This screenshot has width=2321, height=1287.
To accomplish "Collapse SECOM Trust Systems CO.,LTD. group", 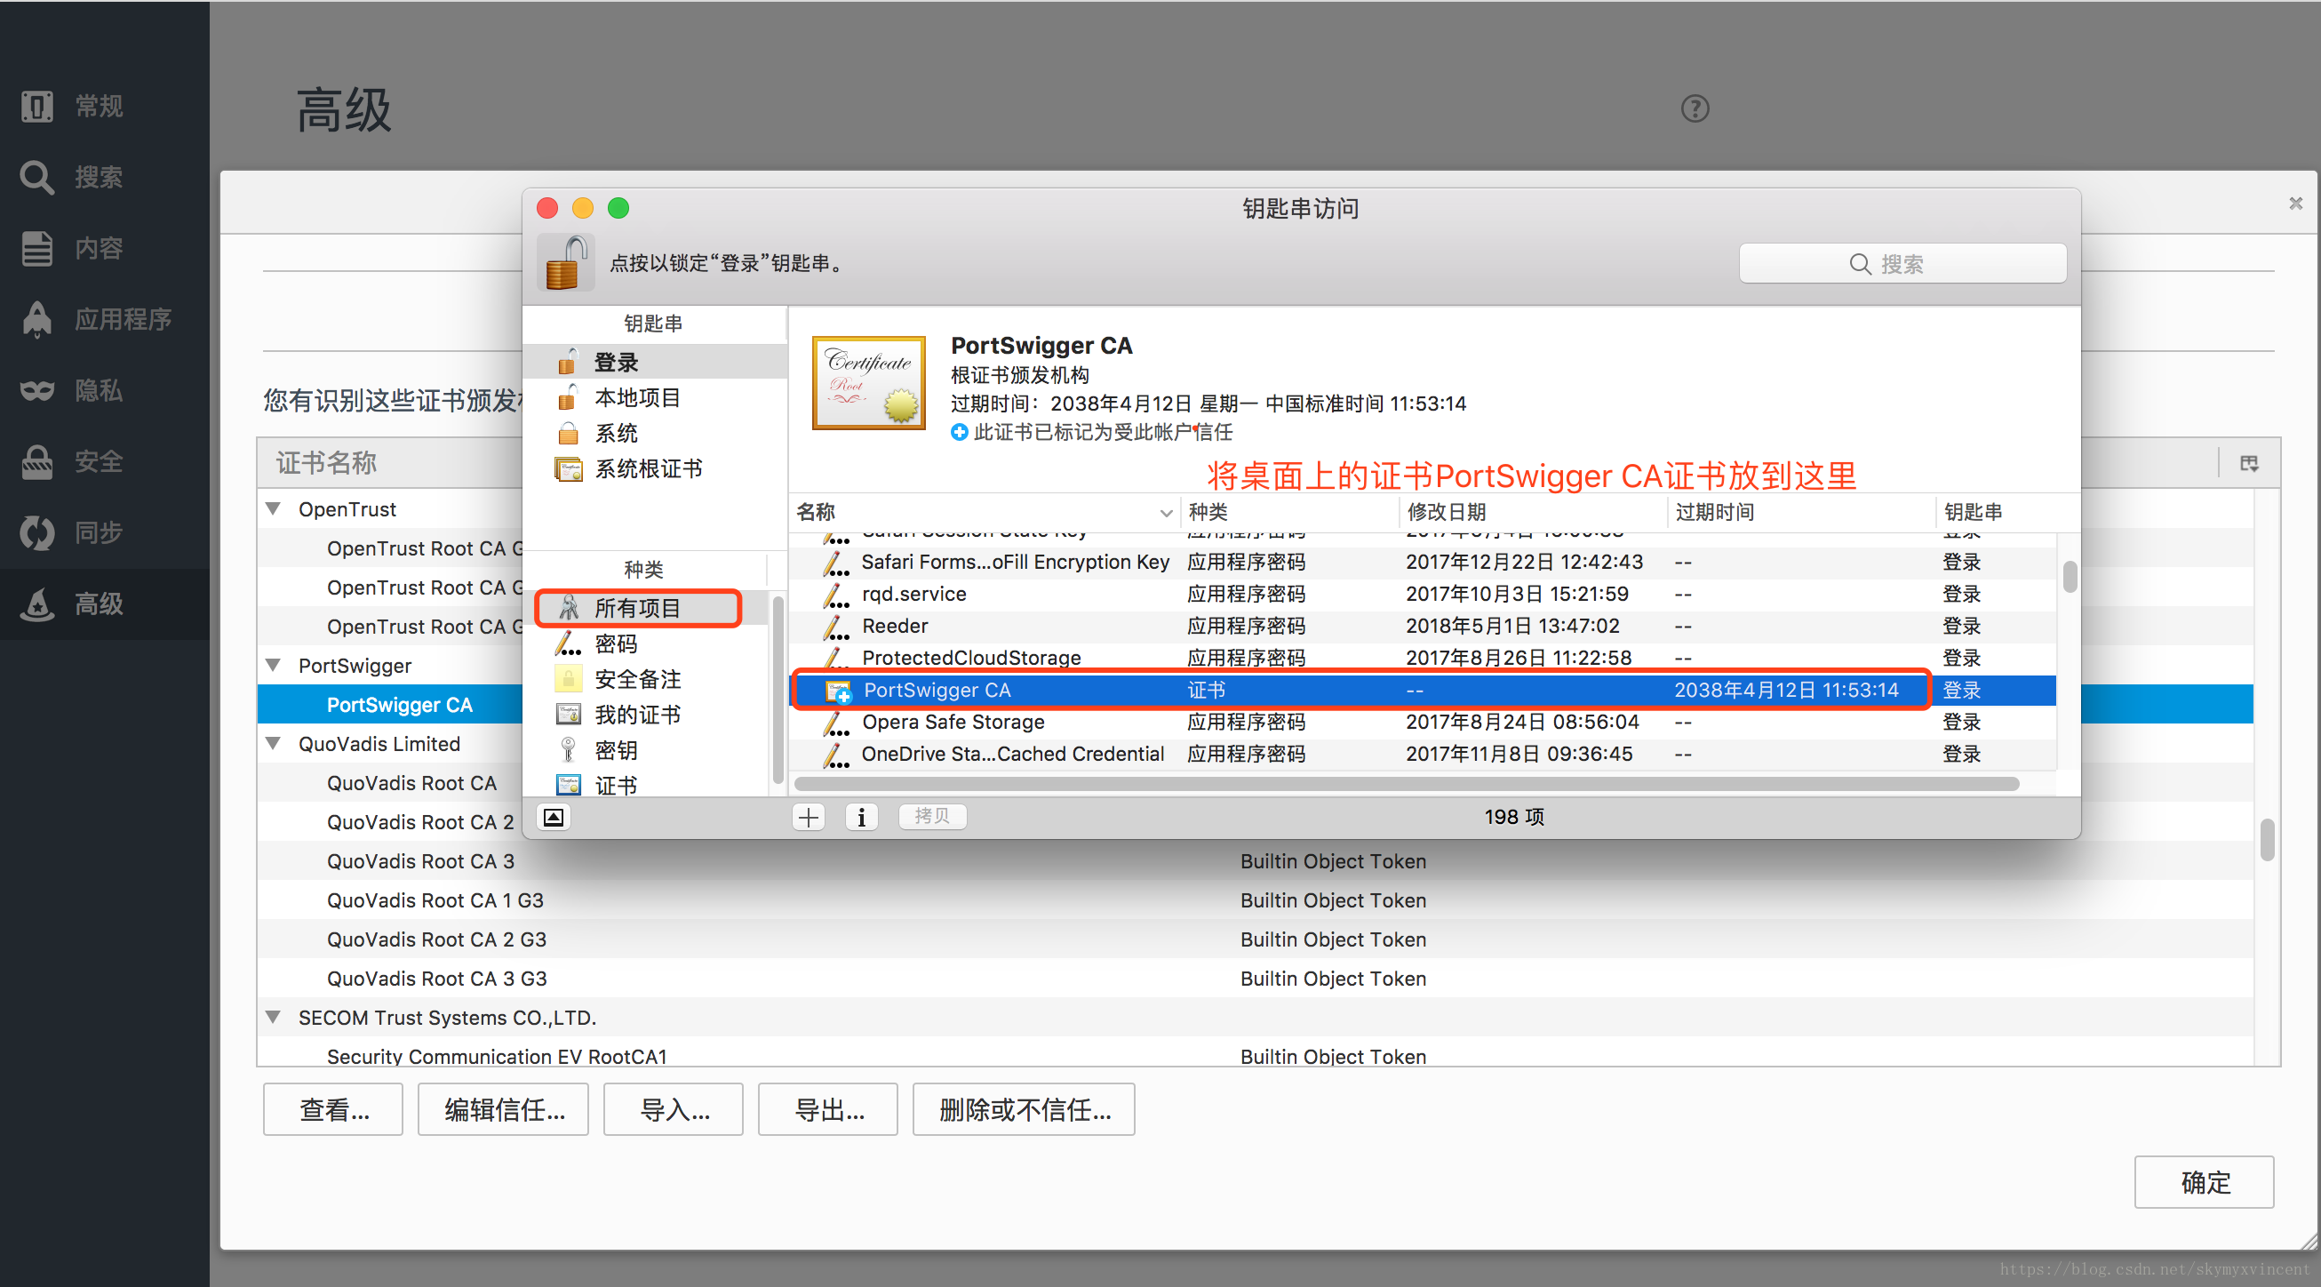I will [273, 1018].
